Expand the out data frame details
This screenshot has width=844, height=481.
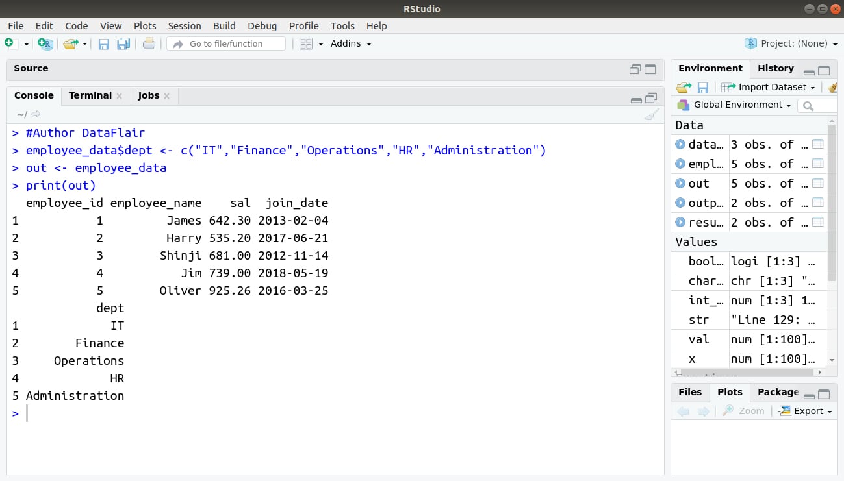(680, 183)
